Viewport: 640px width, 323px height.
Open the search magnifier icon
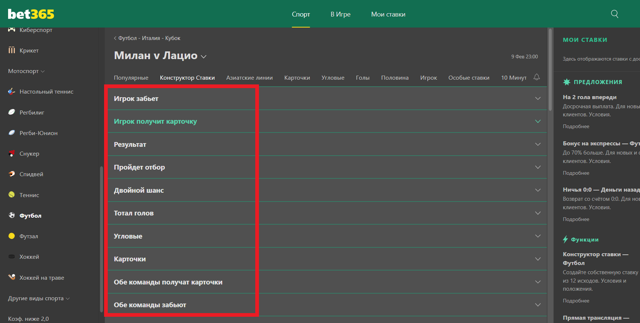point(614,14)
